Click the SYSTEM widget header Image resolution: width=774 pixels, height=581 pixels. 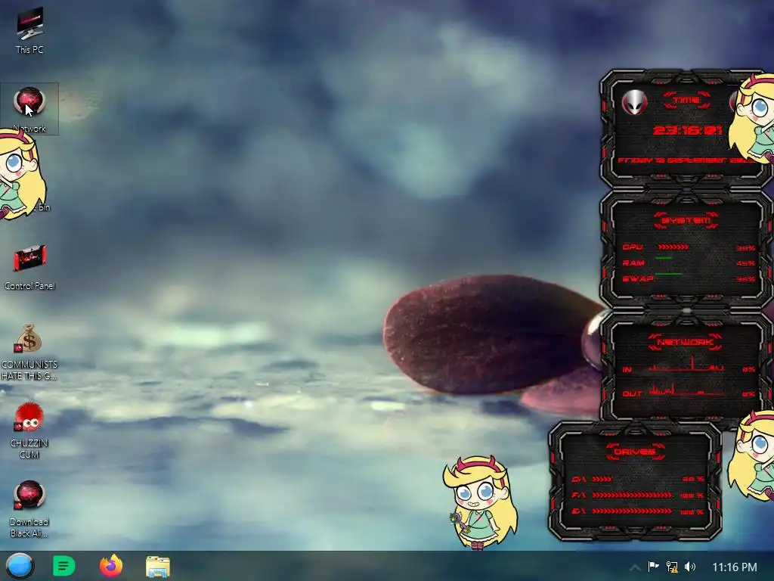(686, 220)
